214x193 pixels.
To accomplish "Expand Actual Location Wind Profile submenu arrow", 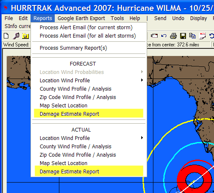I will coord(142,138).
